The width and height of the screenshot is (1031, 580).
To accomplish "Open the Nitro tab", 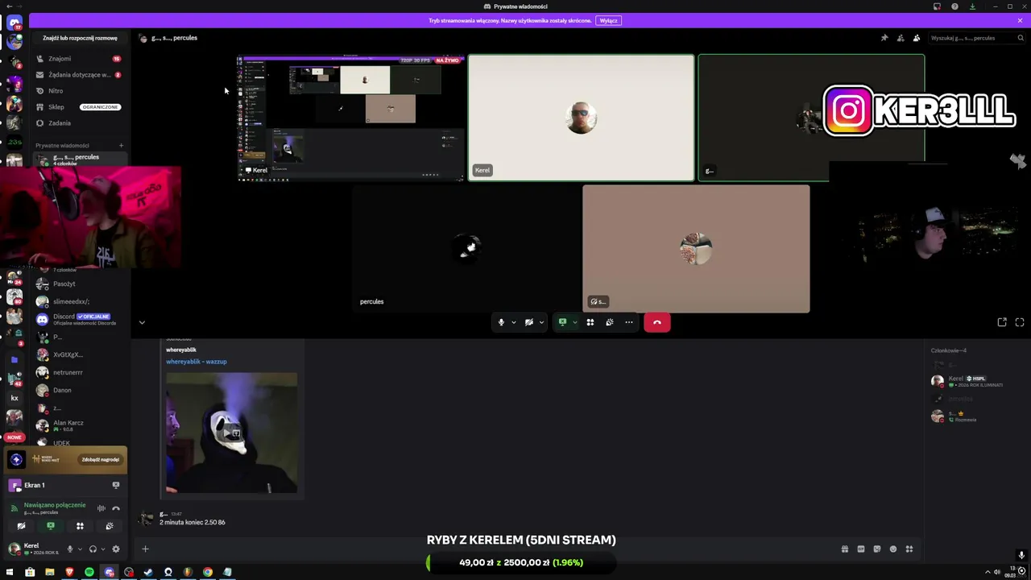I will tap(78, 91).
